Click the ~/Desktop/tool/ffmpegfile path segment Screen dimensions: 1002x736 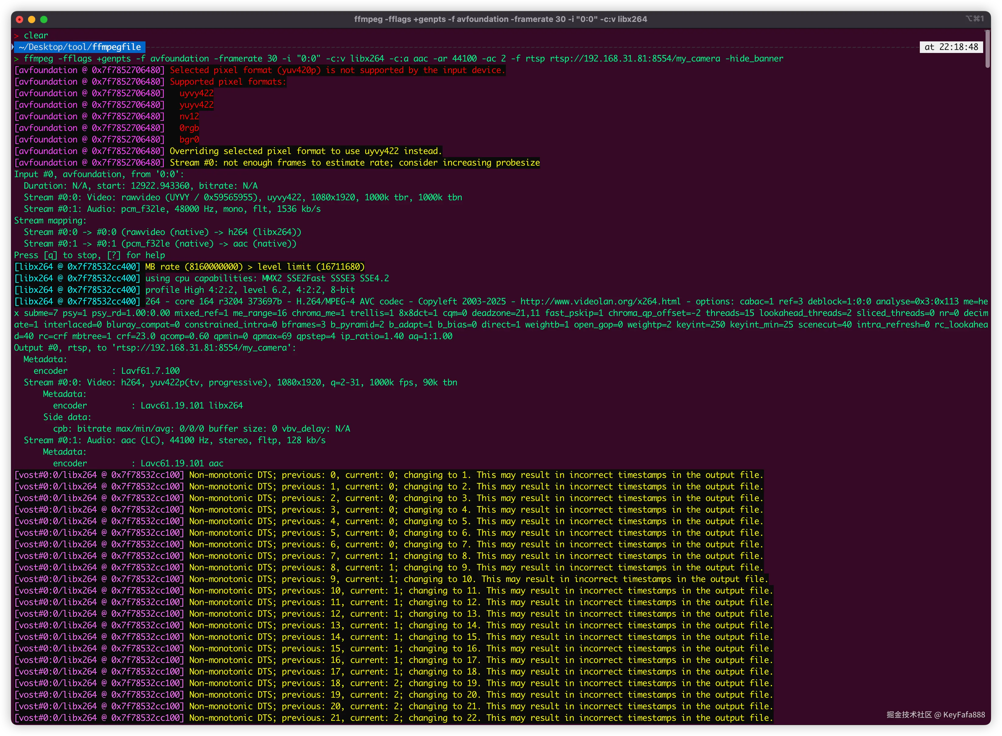(80, 47)
